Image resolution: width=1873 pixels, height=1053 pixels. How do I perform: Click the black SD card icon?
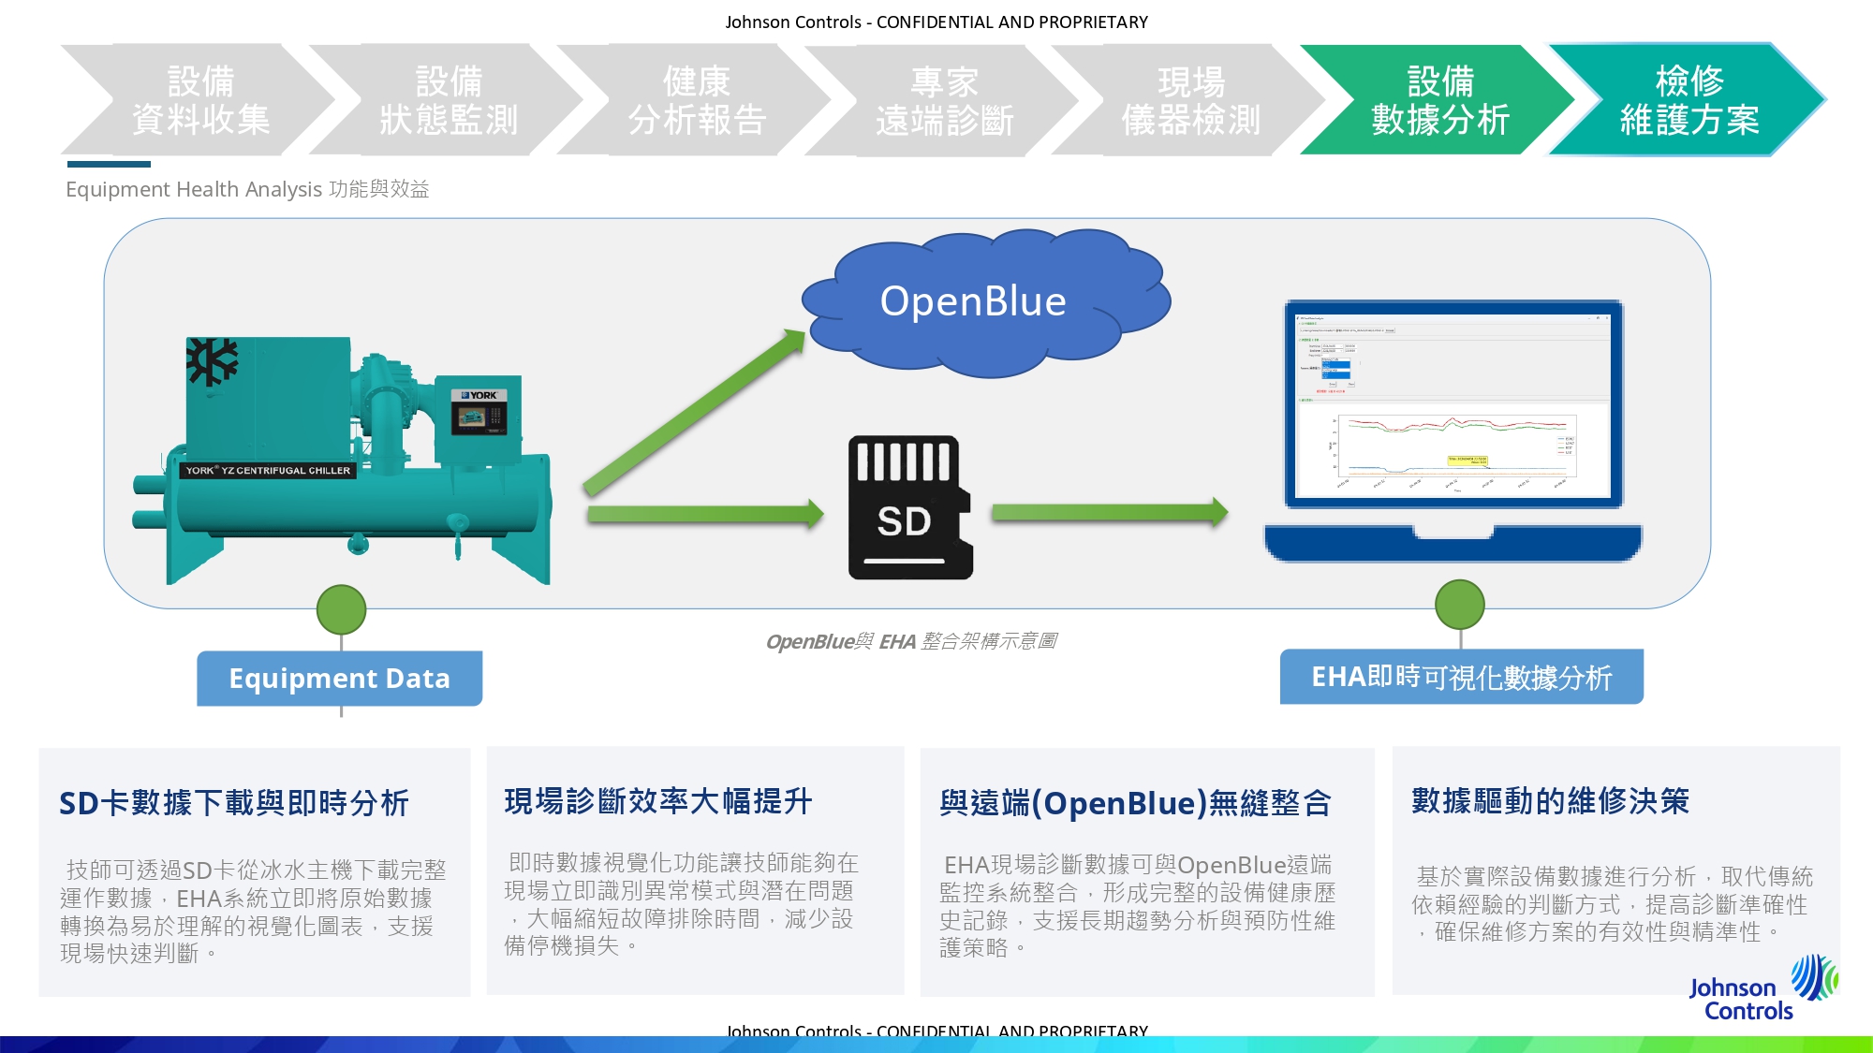tap(909, 507)
